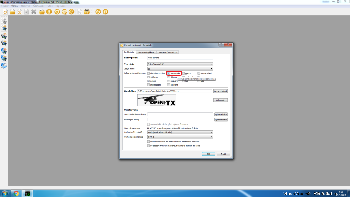Open Google Chrome from the taskbar
Image resolution: width=350 pixels, height=197 pixels.
[x=16, y=194]
